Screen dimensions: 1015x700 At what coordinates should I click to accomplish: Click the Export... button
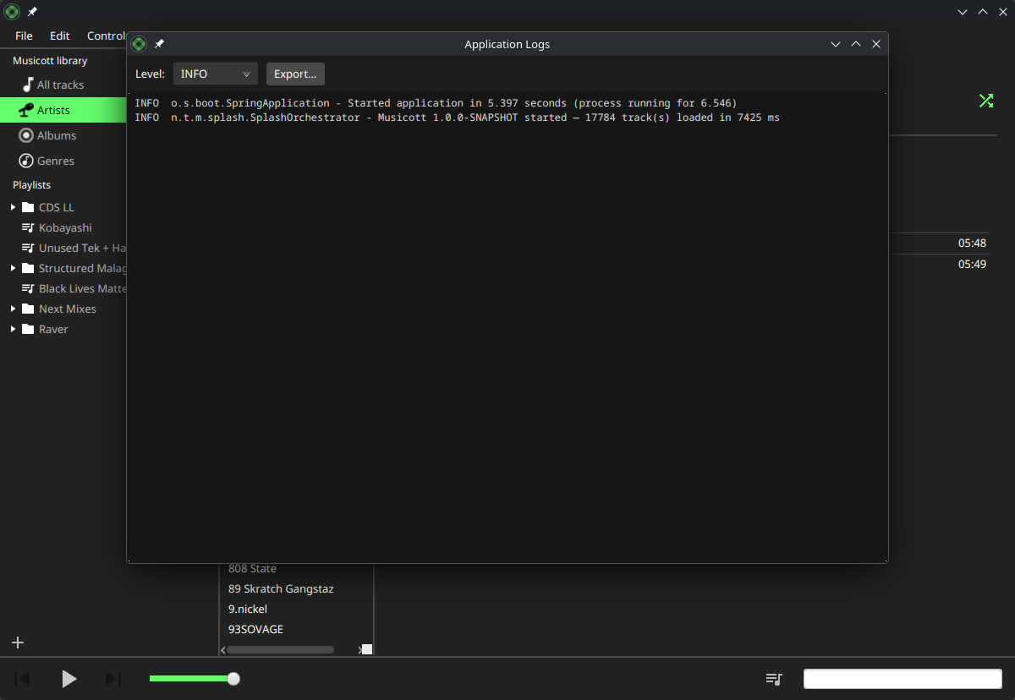pyautogui.click(x=295, y=74)
